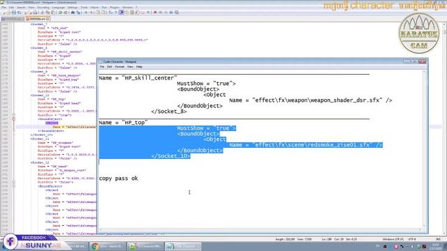447x251 pixels.
Task: Click the taskbar clock
Action: tap(436, 246)
